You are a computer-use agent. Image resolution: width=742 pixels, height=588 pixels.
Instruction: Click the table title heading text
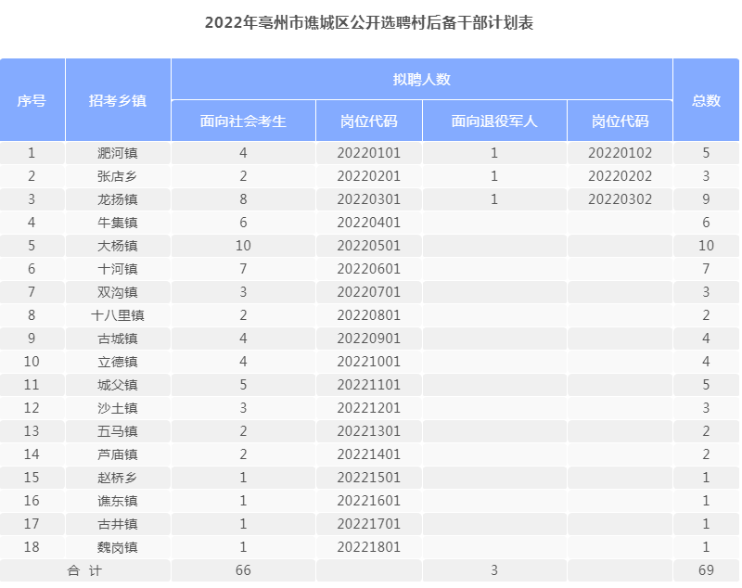click(x=369, y=22)
